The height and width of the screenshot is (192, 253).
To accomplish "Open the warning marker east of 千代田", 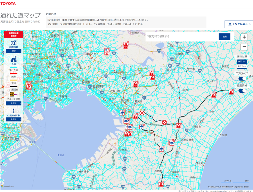I will pos(136,84).
